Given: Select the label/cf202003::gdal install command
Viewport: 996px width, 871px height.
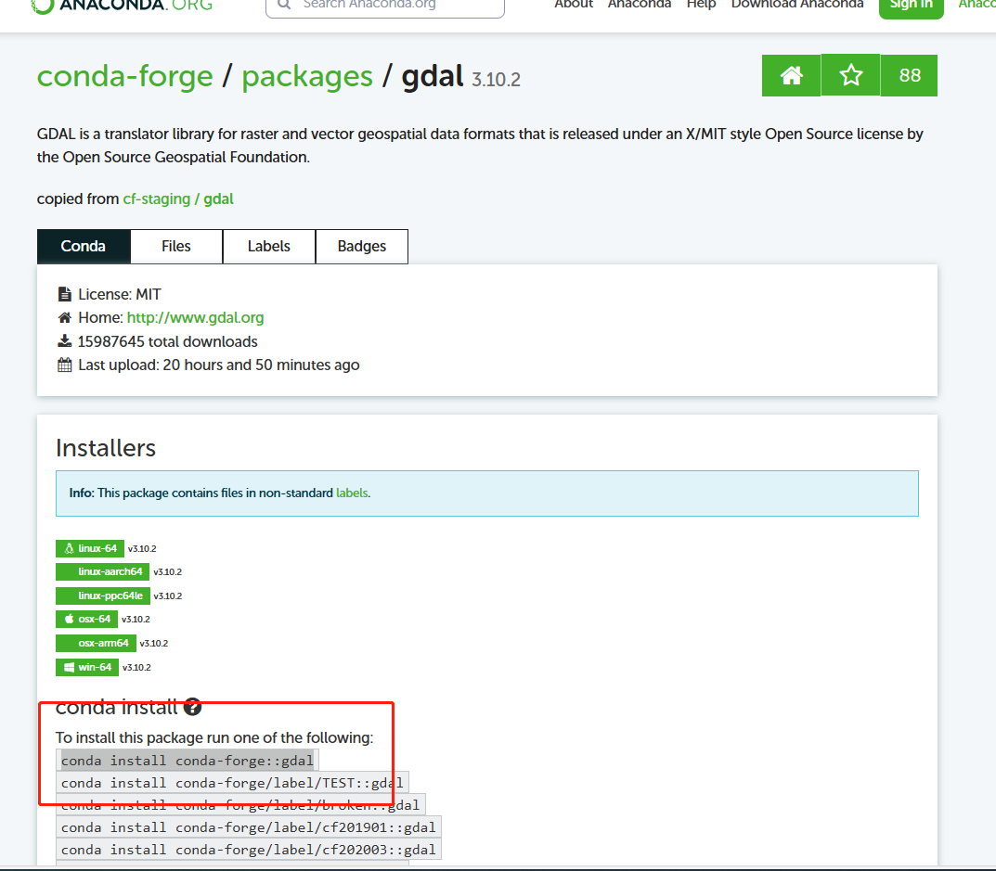Looking at the screenshot, I should coord(249,850).
